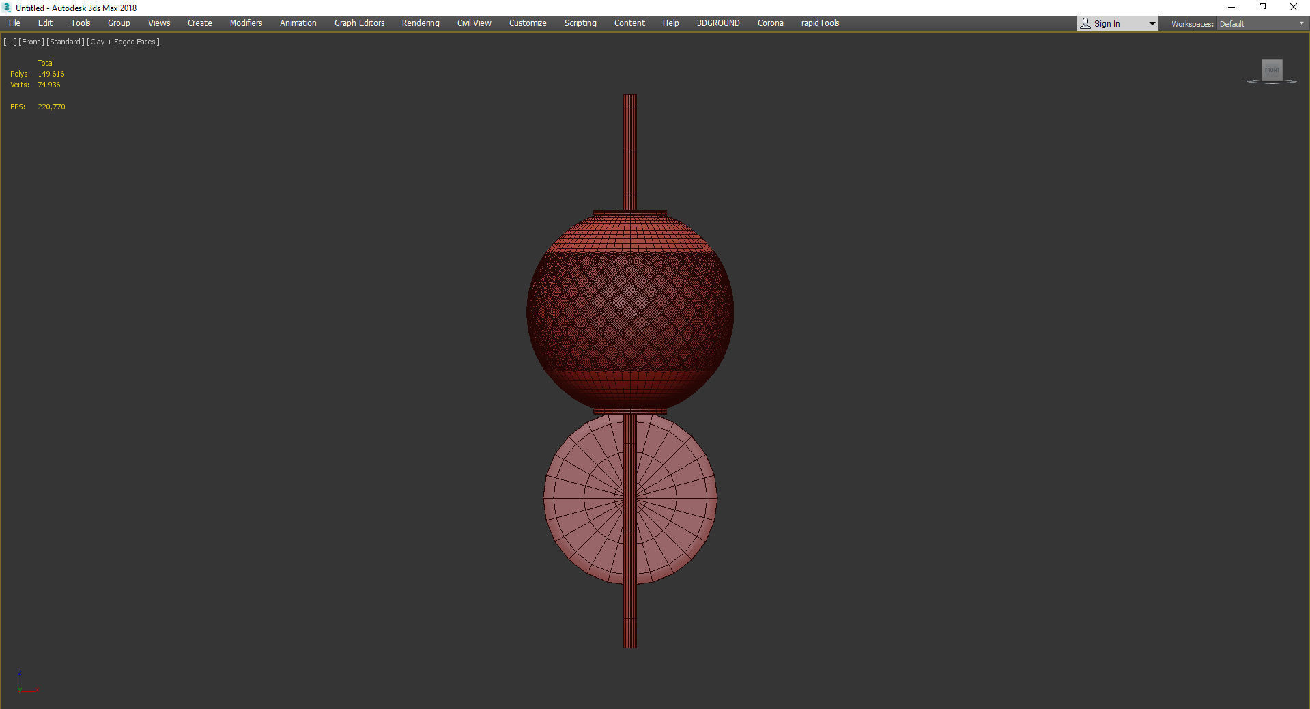
Task: Open the Views menu
Action: point(159,23)
